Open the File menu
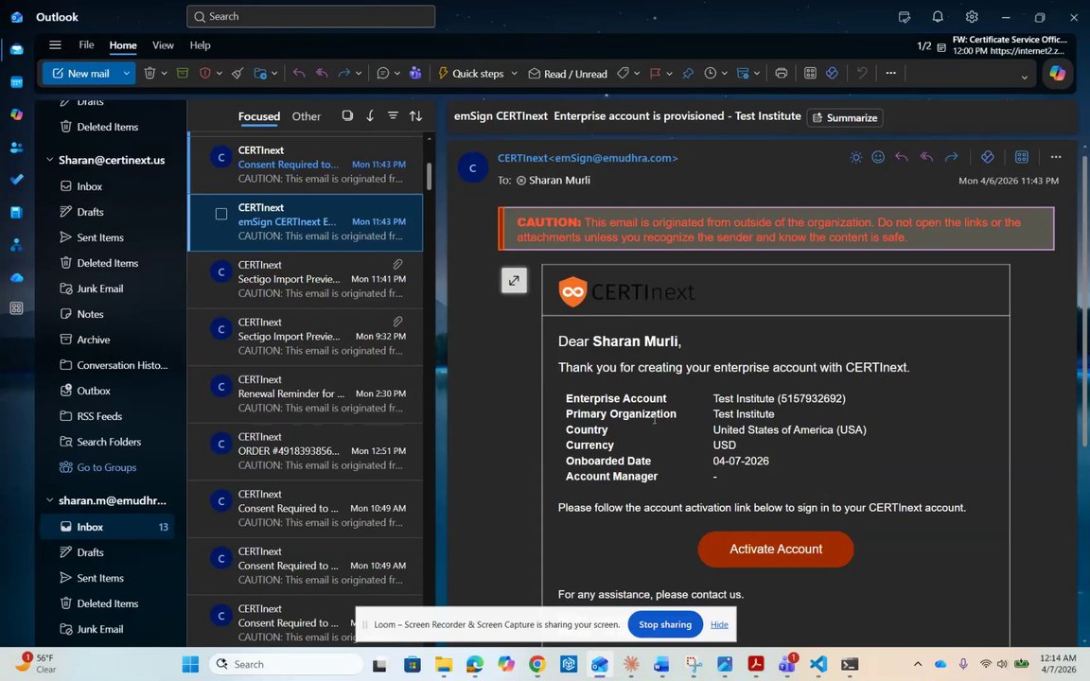Screen dimensions: 1090x681 click(x=86, y=44)
